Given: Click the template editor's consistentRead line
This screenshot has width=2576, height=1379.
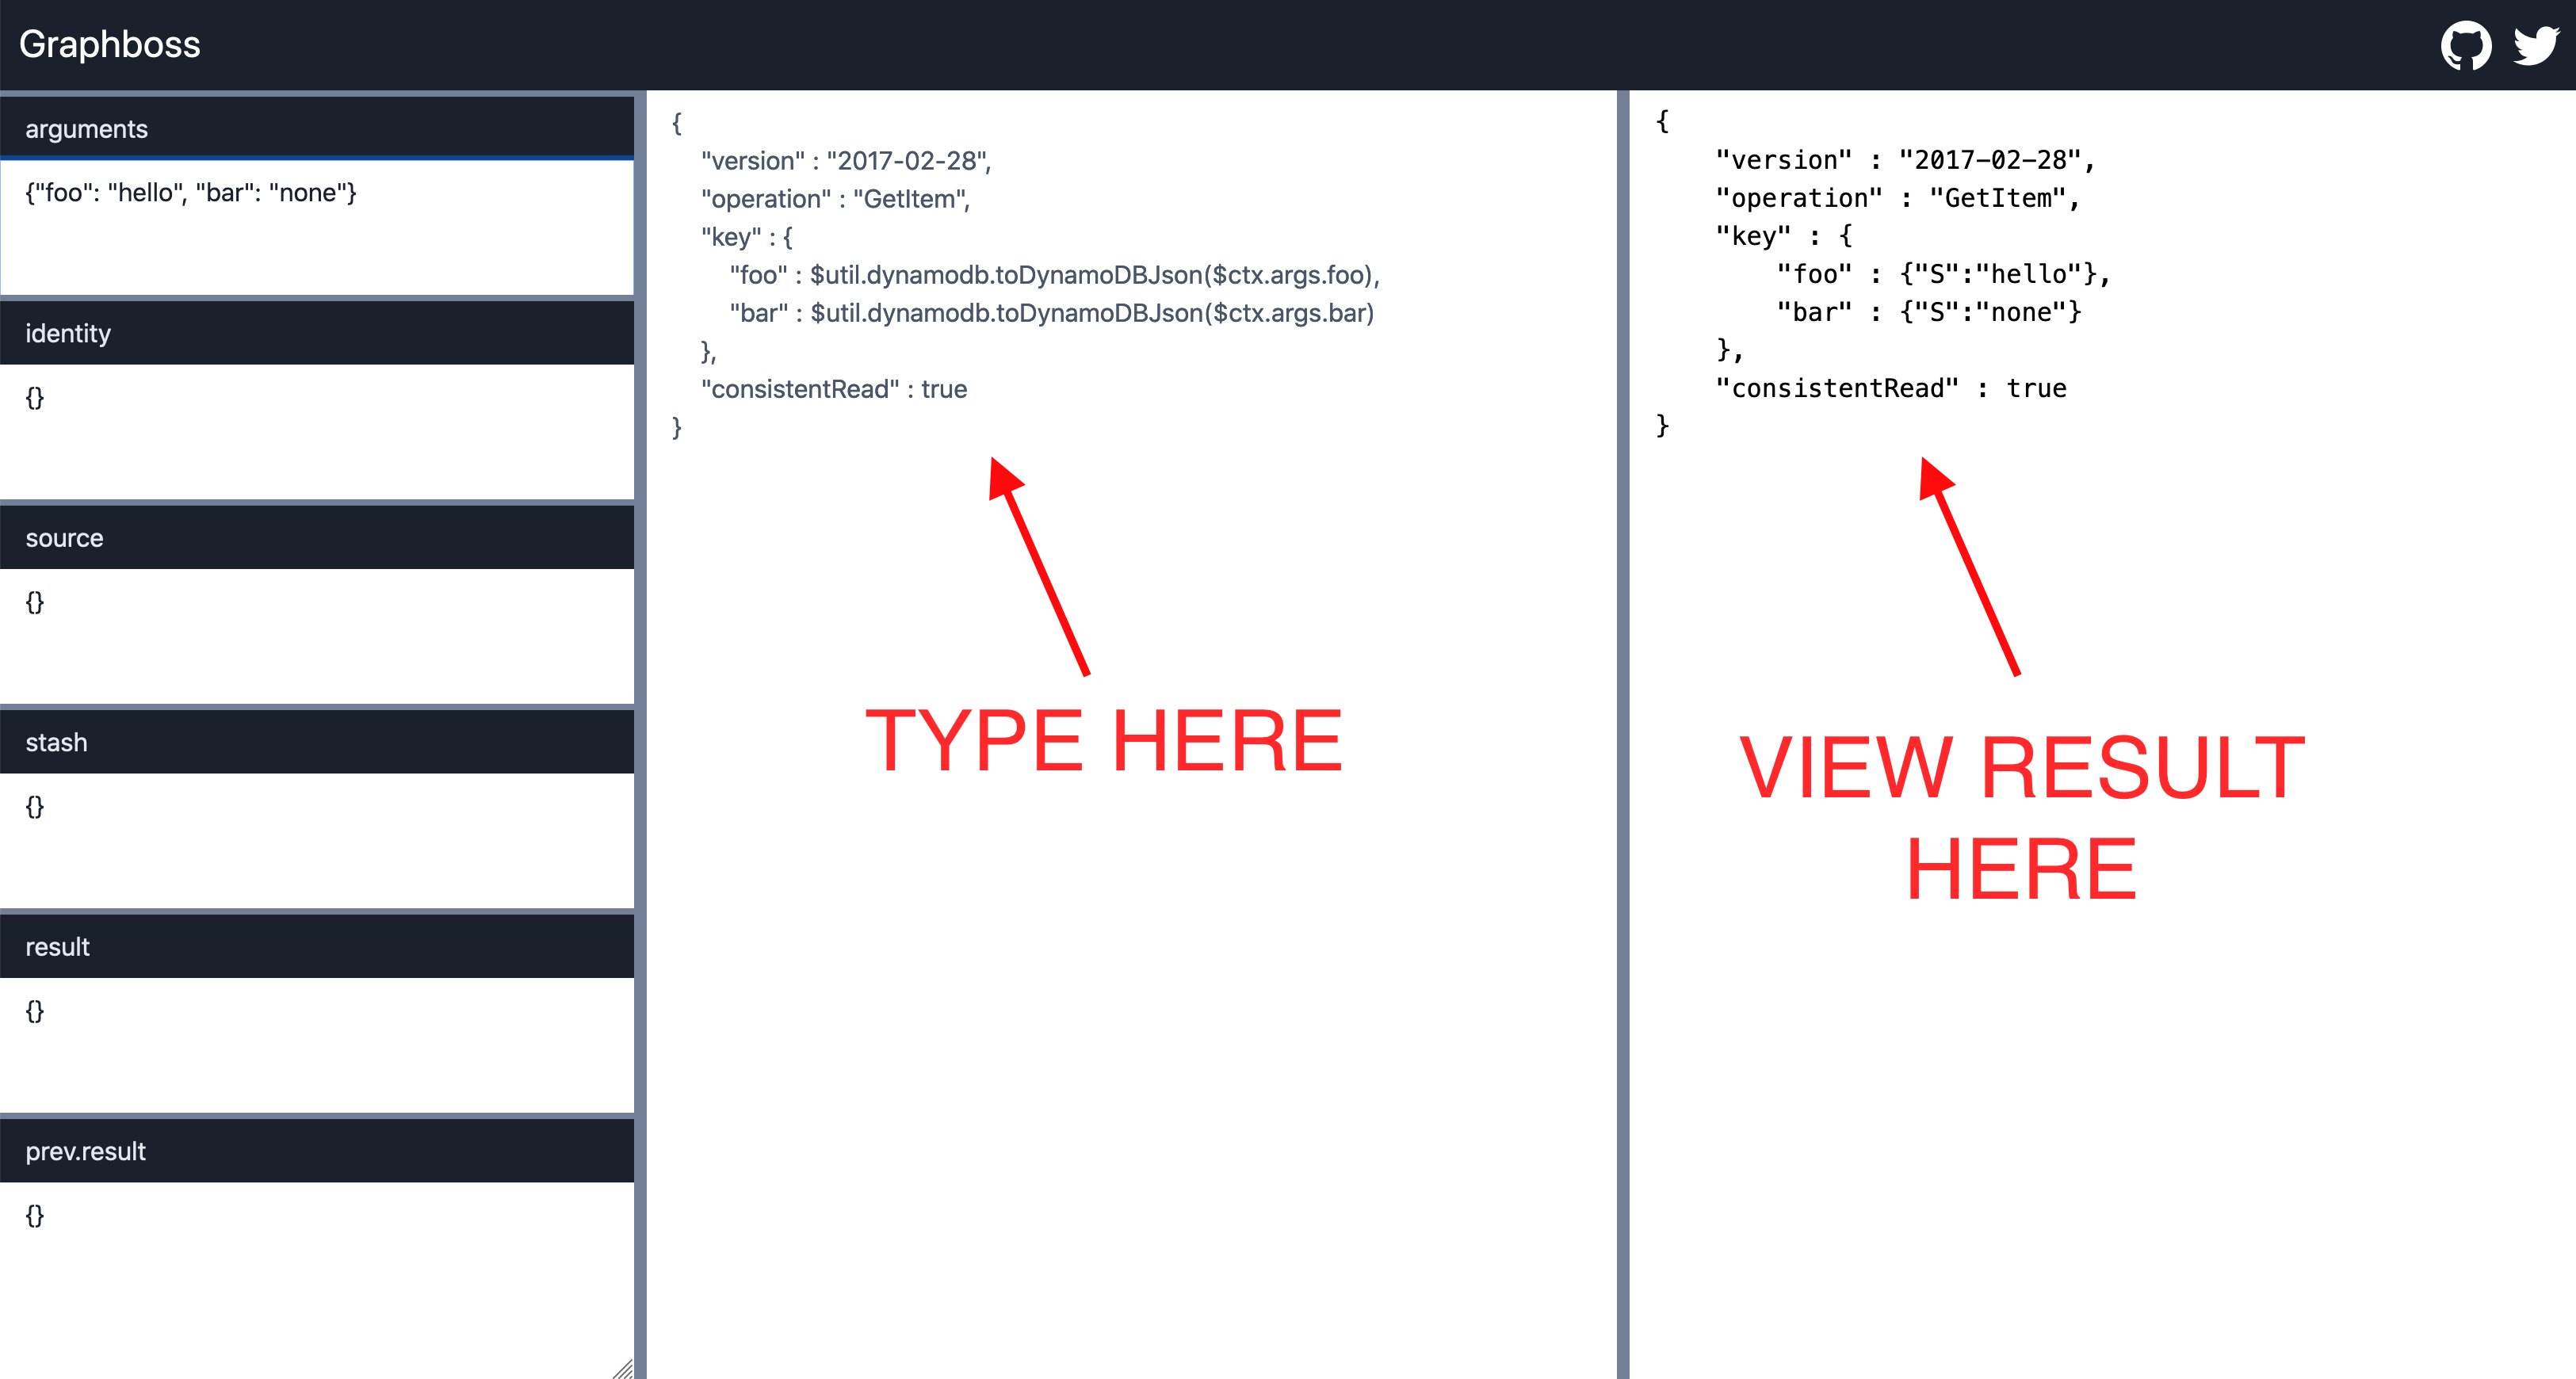Looking at the screenshot, I should tap(834, 389).
